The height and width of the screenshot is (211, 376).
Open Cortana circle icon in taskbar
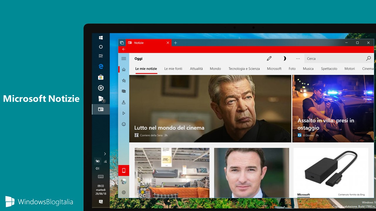(101, 47)
